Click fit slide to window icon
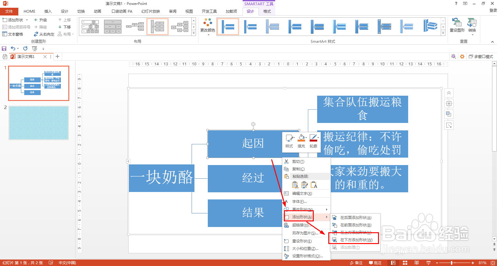This screenshot has height=266, width=497. (493, 263)
